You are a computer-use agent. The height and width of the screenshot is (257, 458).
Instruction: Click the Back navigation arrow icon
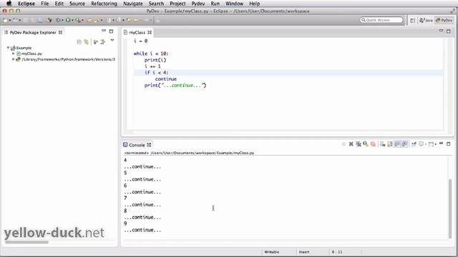137,20
